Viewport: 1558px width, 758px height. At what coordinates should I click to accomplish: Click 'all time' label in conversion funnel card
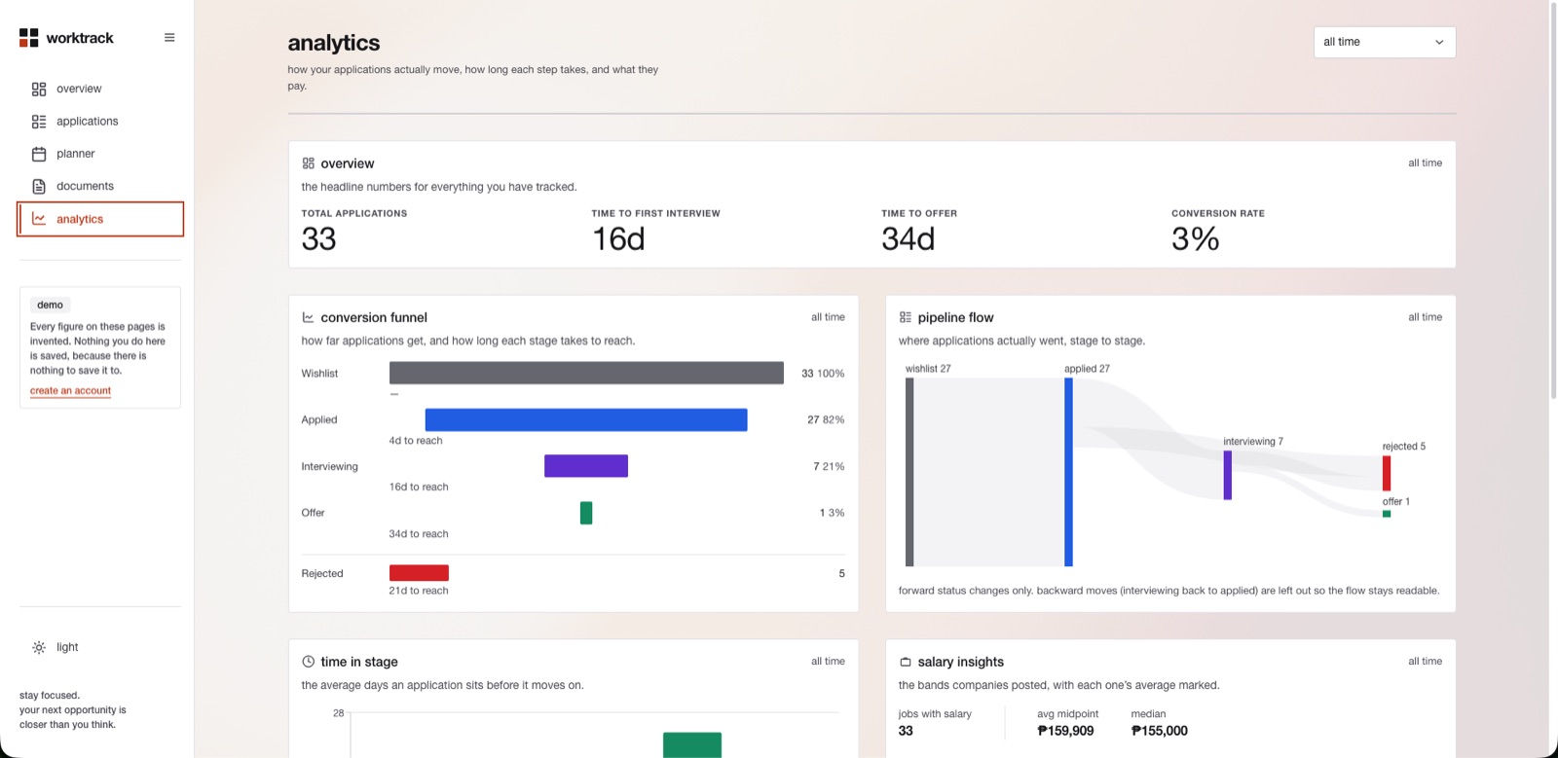coord(828,317)
